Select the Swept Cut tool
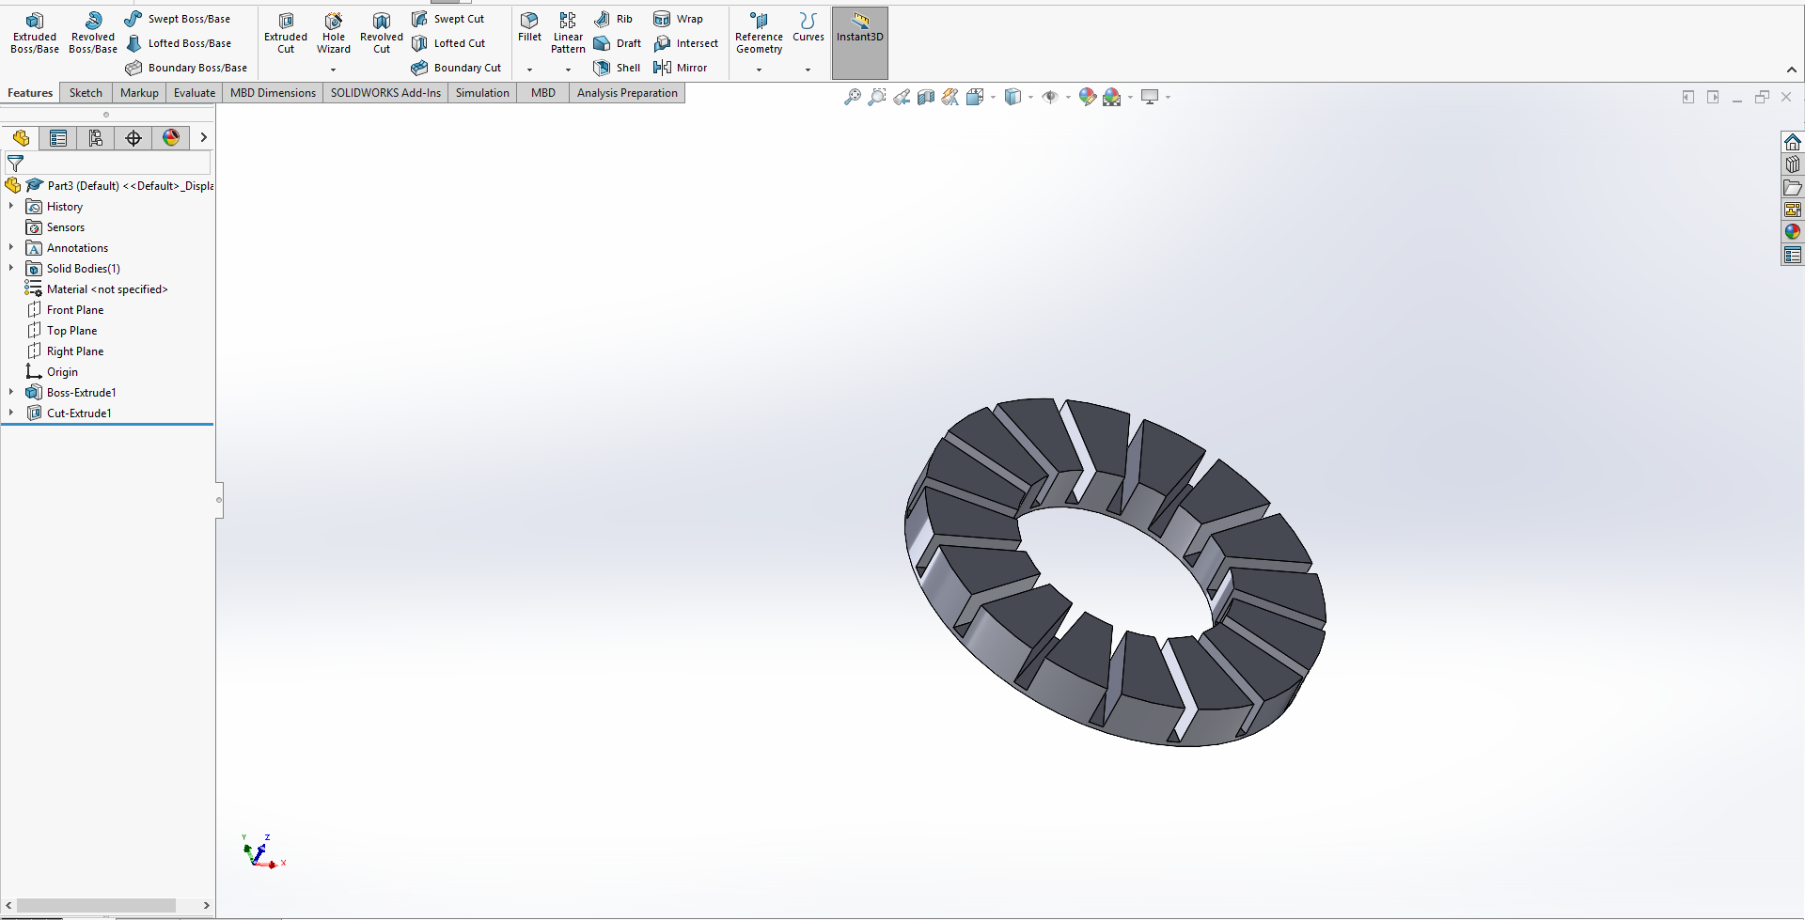The height and width of the screenshot is (920, 1805). pos(448,19)
